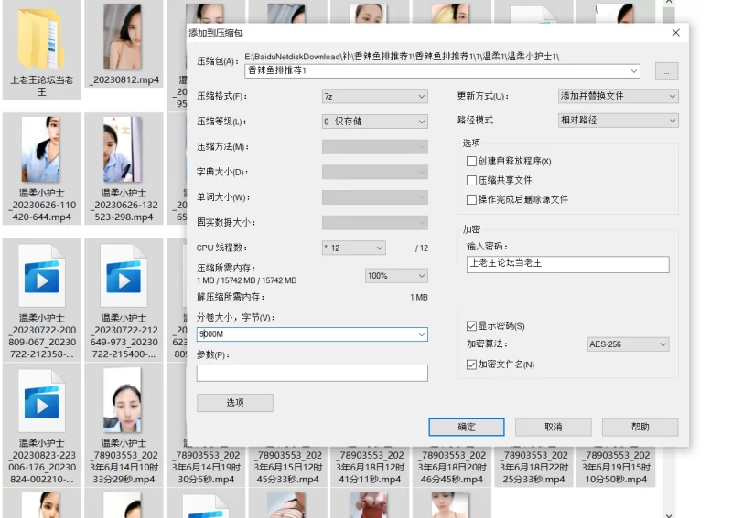Image resolution: width=732 pixels, height=518 pixels.
Task: Select the _20230812.mp4 video thumbnail
Action: (x=123, y=37)
